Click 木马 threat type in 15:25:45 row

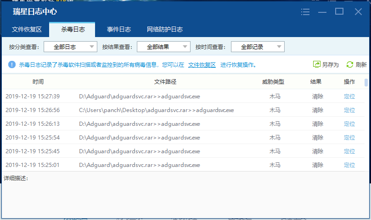tap(275, 151)
